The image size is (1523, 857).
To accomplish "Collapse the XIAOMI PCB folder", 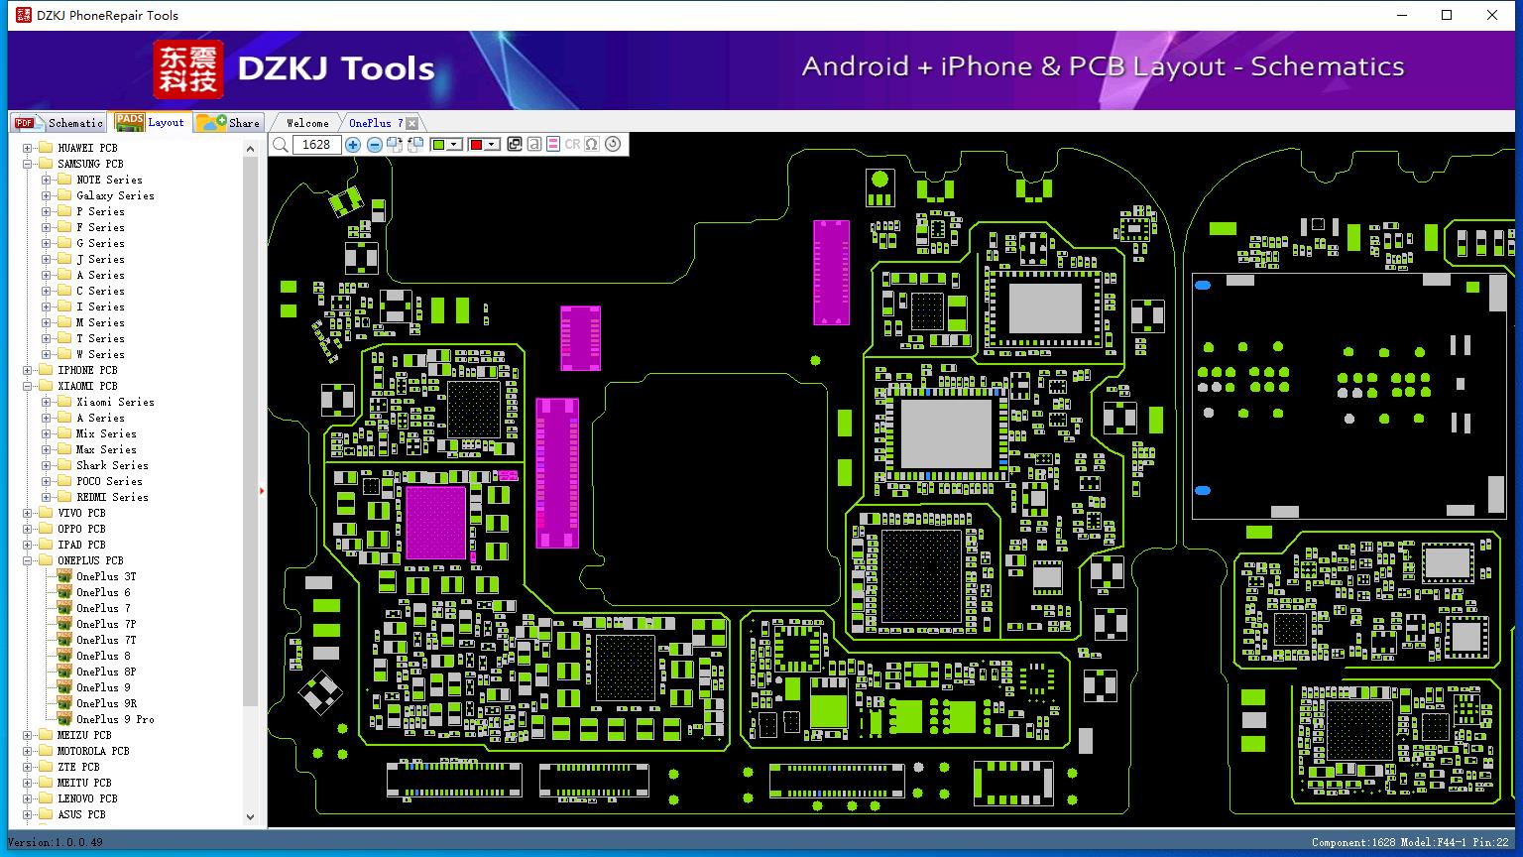I will (28, 387).
